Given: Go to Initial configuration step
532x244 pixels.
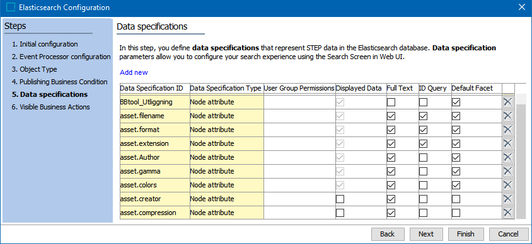Looking at the screenshot, I should coord(45,44).
